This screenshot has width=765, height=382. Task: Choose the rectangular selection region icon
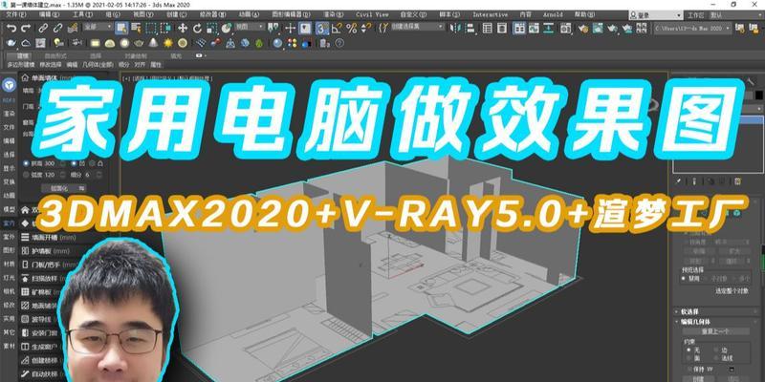pos(151,29)
